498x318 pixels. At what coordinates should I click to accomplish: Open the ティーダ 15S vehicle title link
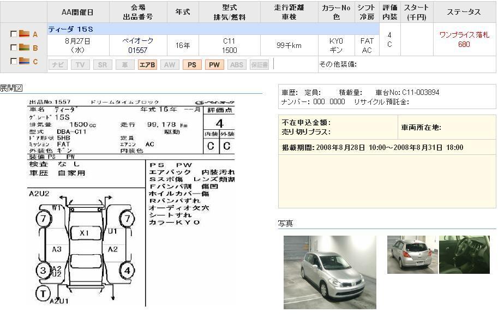70,29
